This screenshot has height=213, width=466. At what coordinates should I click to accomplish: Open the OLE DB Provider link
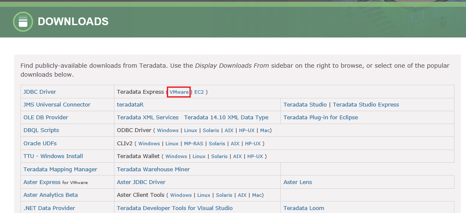[x=46, y=118]
